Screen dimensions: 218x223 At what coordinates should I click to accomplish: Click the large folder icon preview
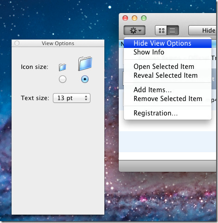(x=85, y=64)
